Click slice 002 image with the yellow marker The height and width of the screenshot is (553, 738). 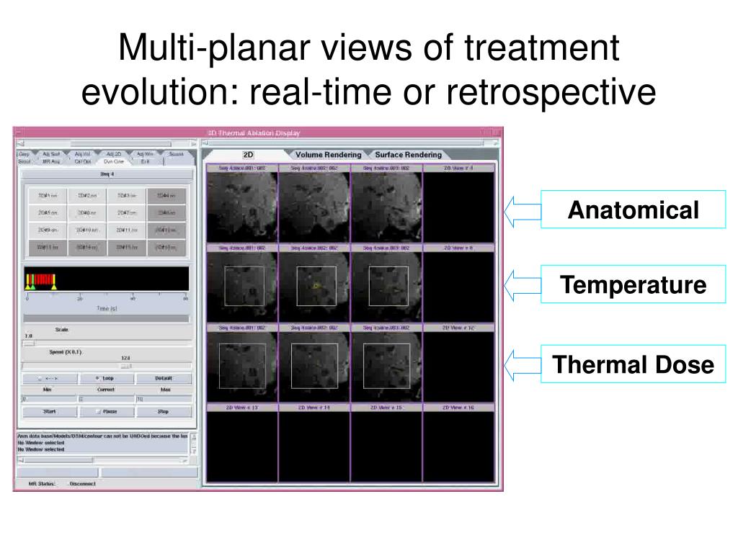[x=314, y=287]
